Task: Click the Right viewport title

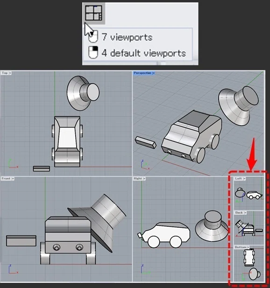Action: point(138,178)
